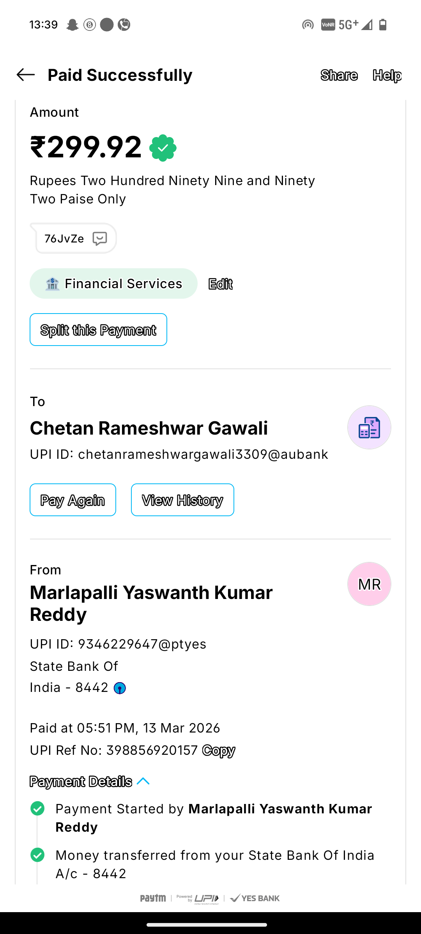Tap the bank icon in Financial Services tag
The width and height of the screenshot is (421, 934).
point(52,284)
